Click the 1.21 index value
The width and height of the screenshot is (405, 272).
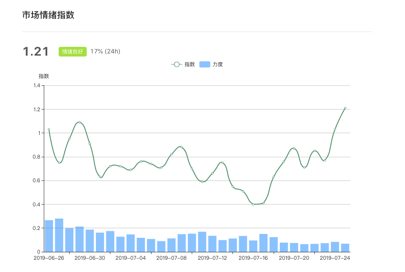coord(35,52)
